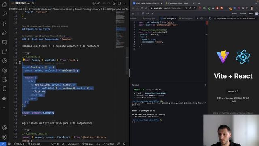Click the Terminal panel header label

[135, 85]
